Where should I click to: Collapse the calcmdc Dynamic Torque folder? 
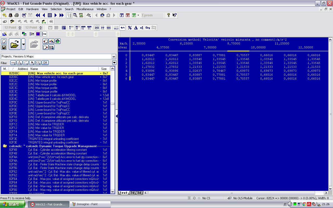point(5,146)
